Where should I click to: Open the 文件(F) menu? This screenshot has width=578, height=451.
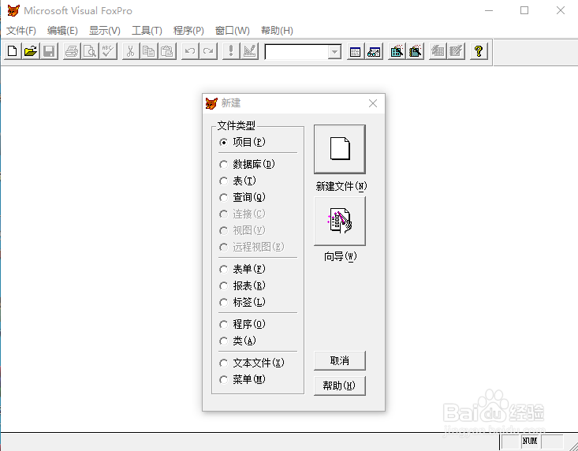pyautogui.click(x=21, y=31)
